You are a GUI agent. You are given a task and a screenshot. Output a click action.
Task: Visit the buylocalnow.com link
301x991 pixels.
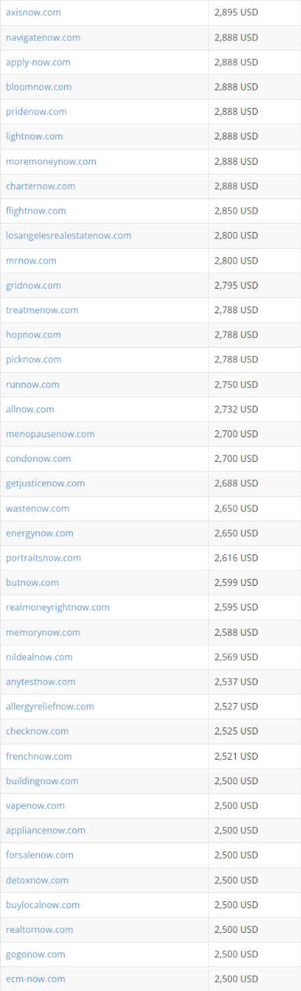pyautogui.click(x=43, y=905)
